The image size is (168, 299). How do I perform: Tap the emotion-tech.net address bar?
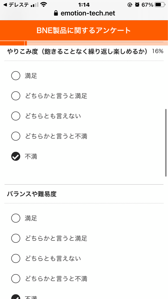pyautogui.click(x=84, y=13)
